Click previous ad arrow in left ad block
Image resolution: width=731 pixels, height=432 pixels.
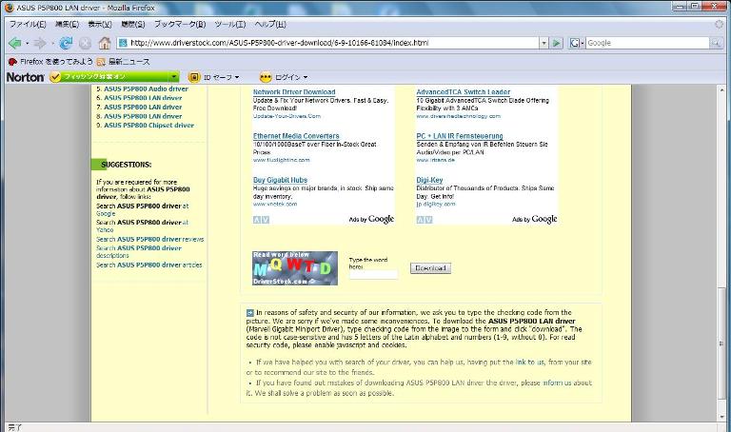[257, 220]
